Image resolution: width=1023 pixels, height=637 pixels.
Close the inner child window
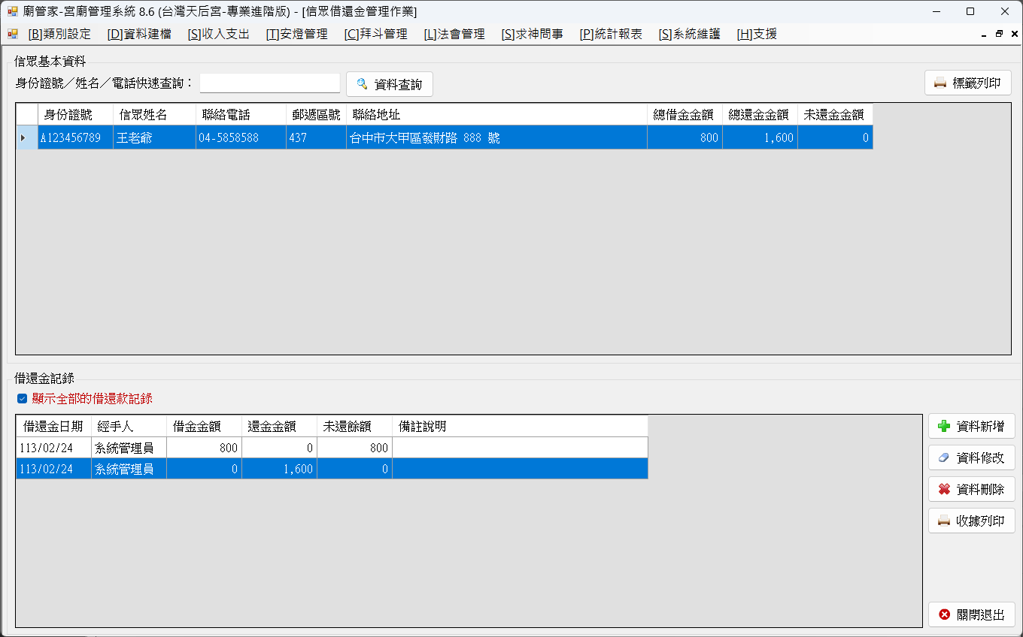tap(1014, 34)
